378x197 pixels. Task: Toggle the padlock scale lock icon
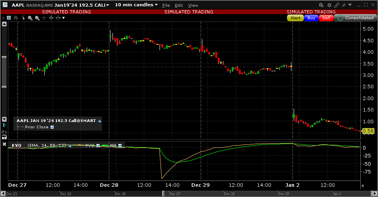pyautogui.click(x=4, y=137)
